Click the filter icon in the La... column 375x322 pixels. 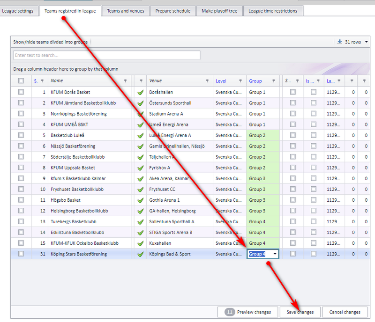coord(339,81)
